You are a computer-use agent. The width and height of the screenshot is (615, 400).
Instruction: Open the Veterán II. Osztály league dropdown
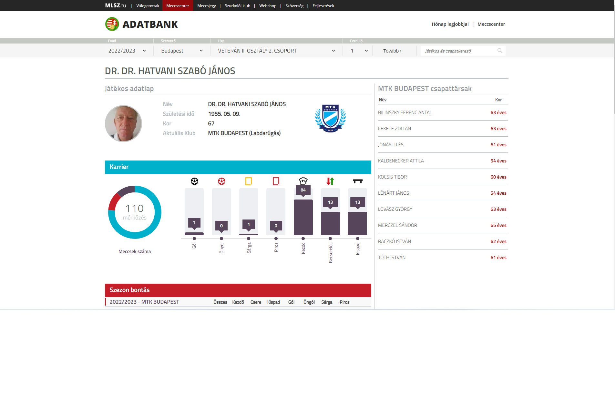tap(276, 51)
